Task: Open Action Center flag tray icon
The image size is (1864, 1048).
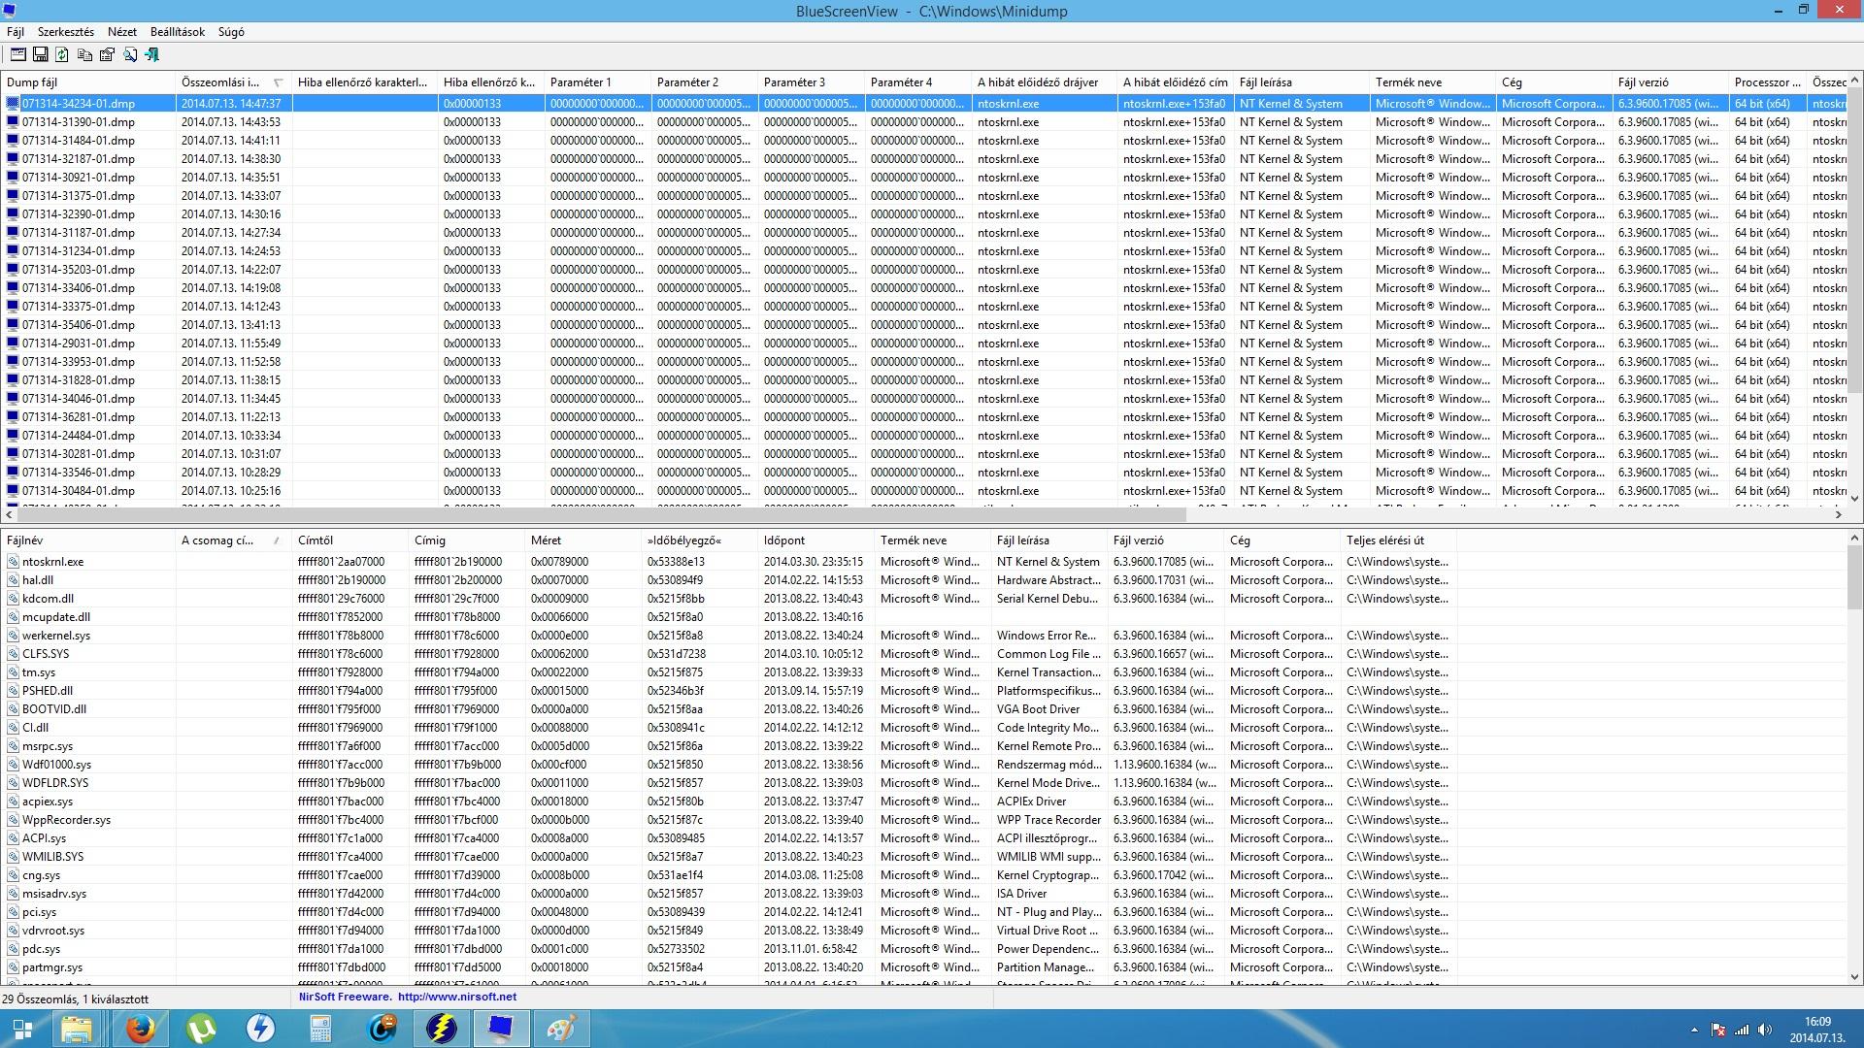Action: (1718, 1030)
